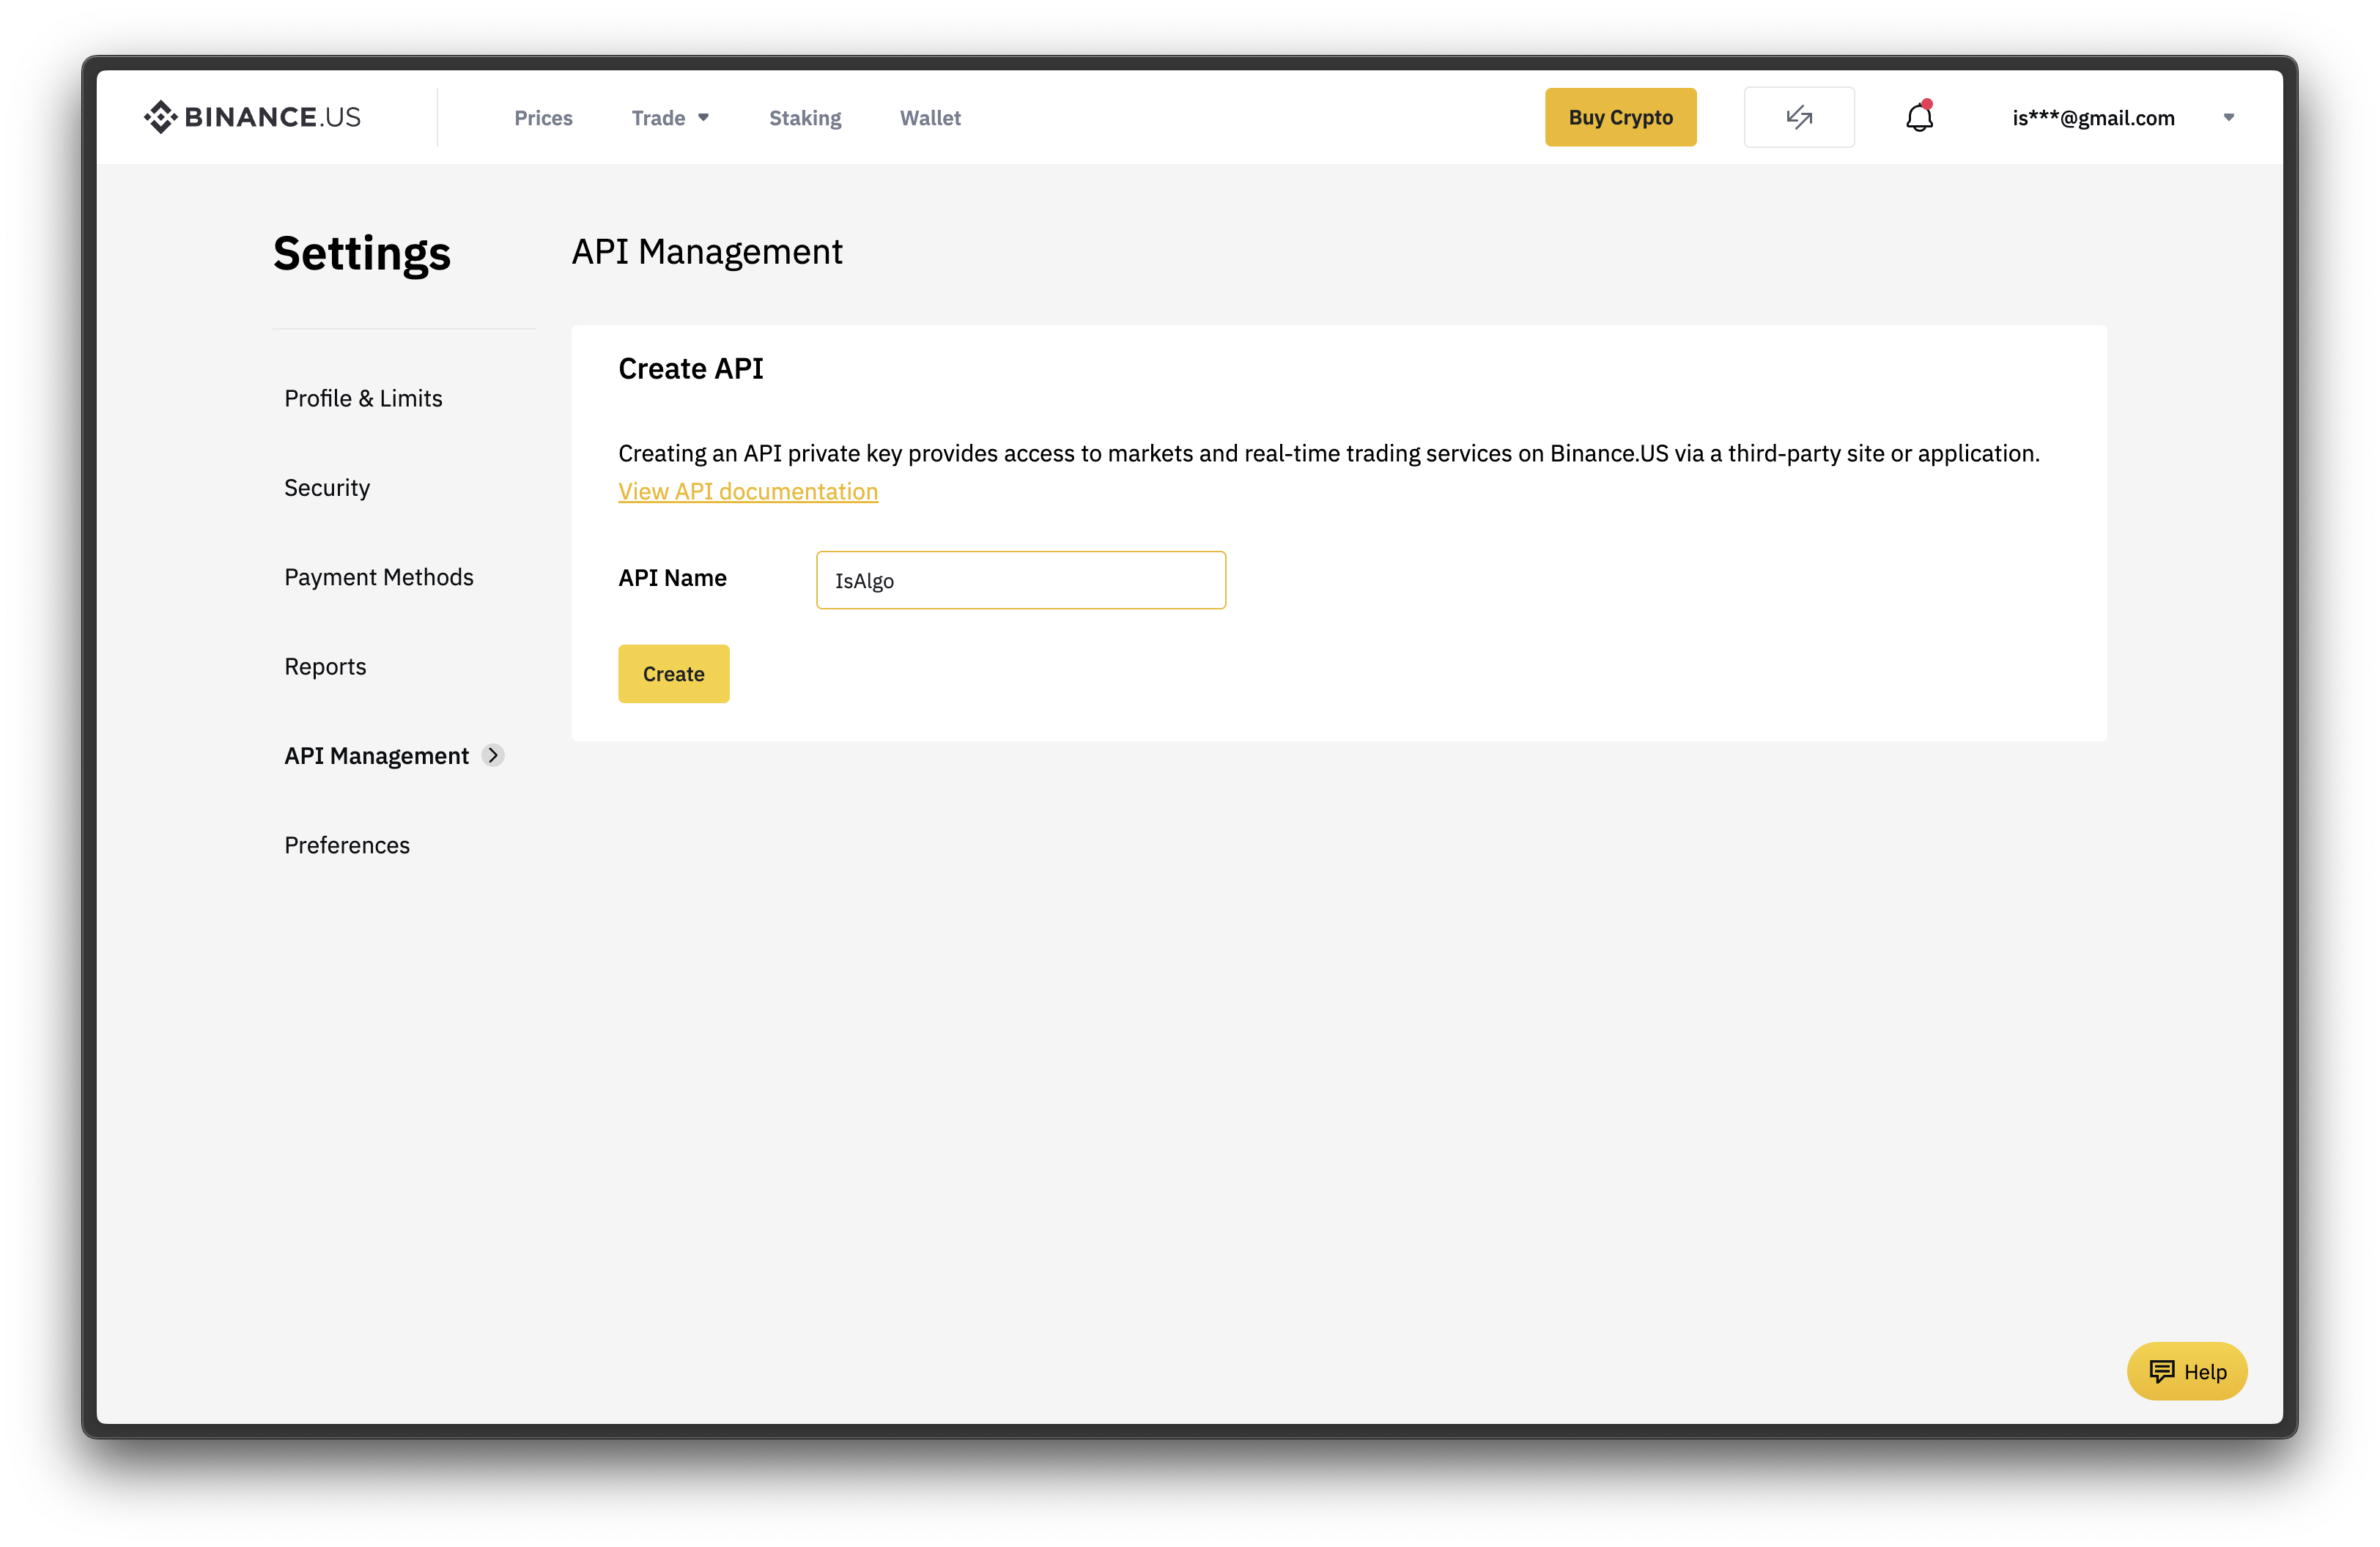
Task: Click the Create button
Action: 673,674
